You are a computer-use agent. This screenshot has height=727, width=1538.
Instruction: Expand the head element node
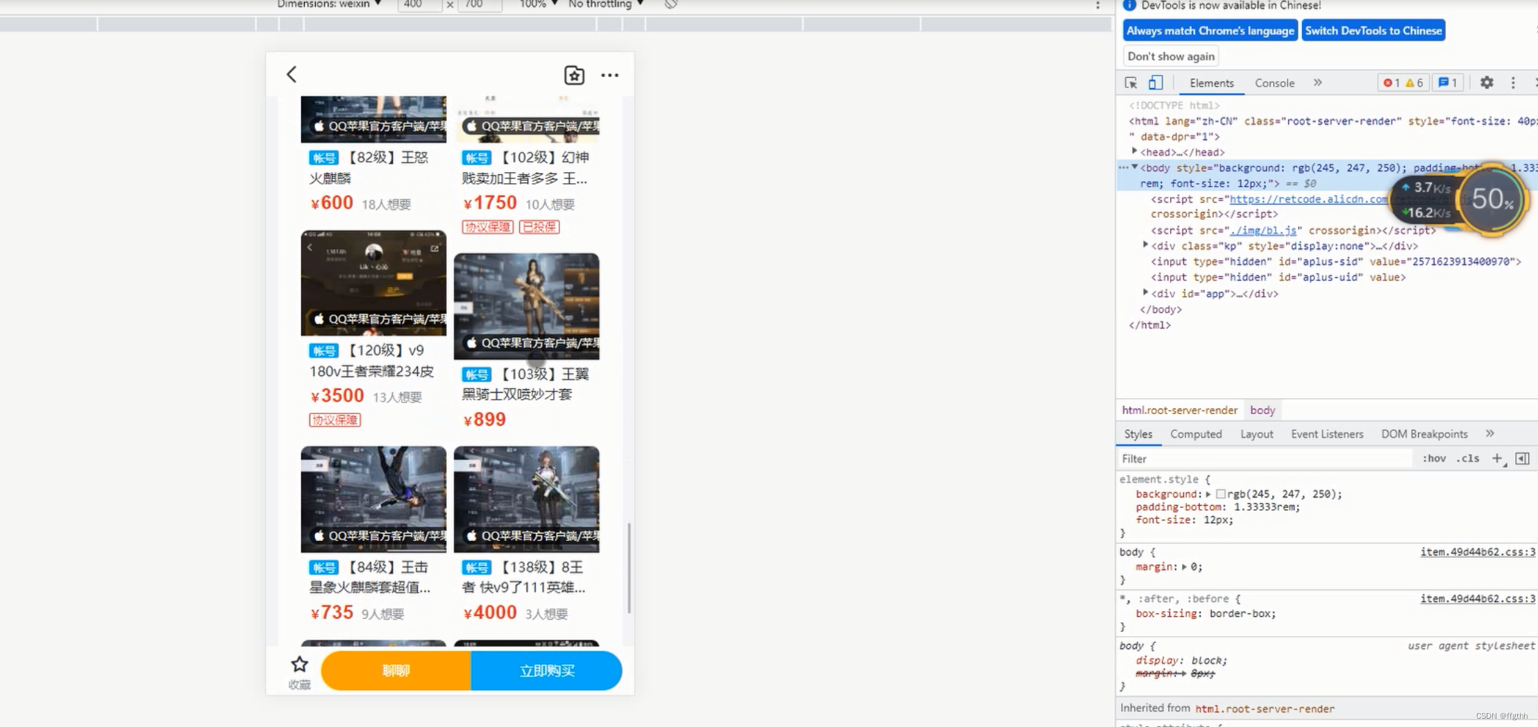pyautogui.click(x=1135, y=152)
